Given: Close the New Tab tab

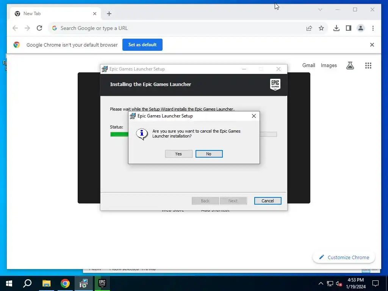Looking at the screenshot, I should [94, 14].
